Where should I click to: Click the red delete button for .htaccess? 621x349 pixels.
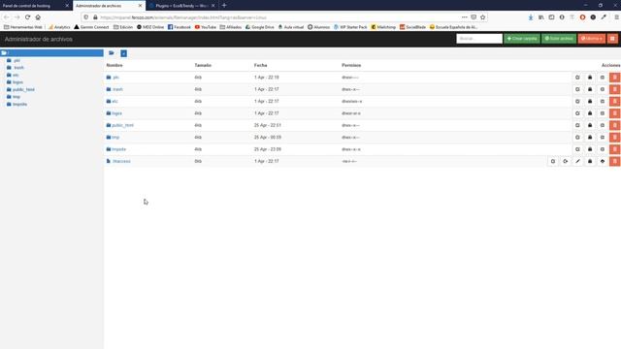tap(614, 162)
